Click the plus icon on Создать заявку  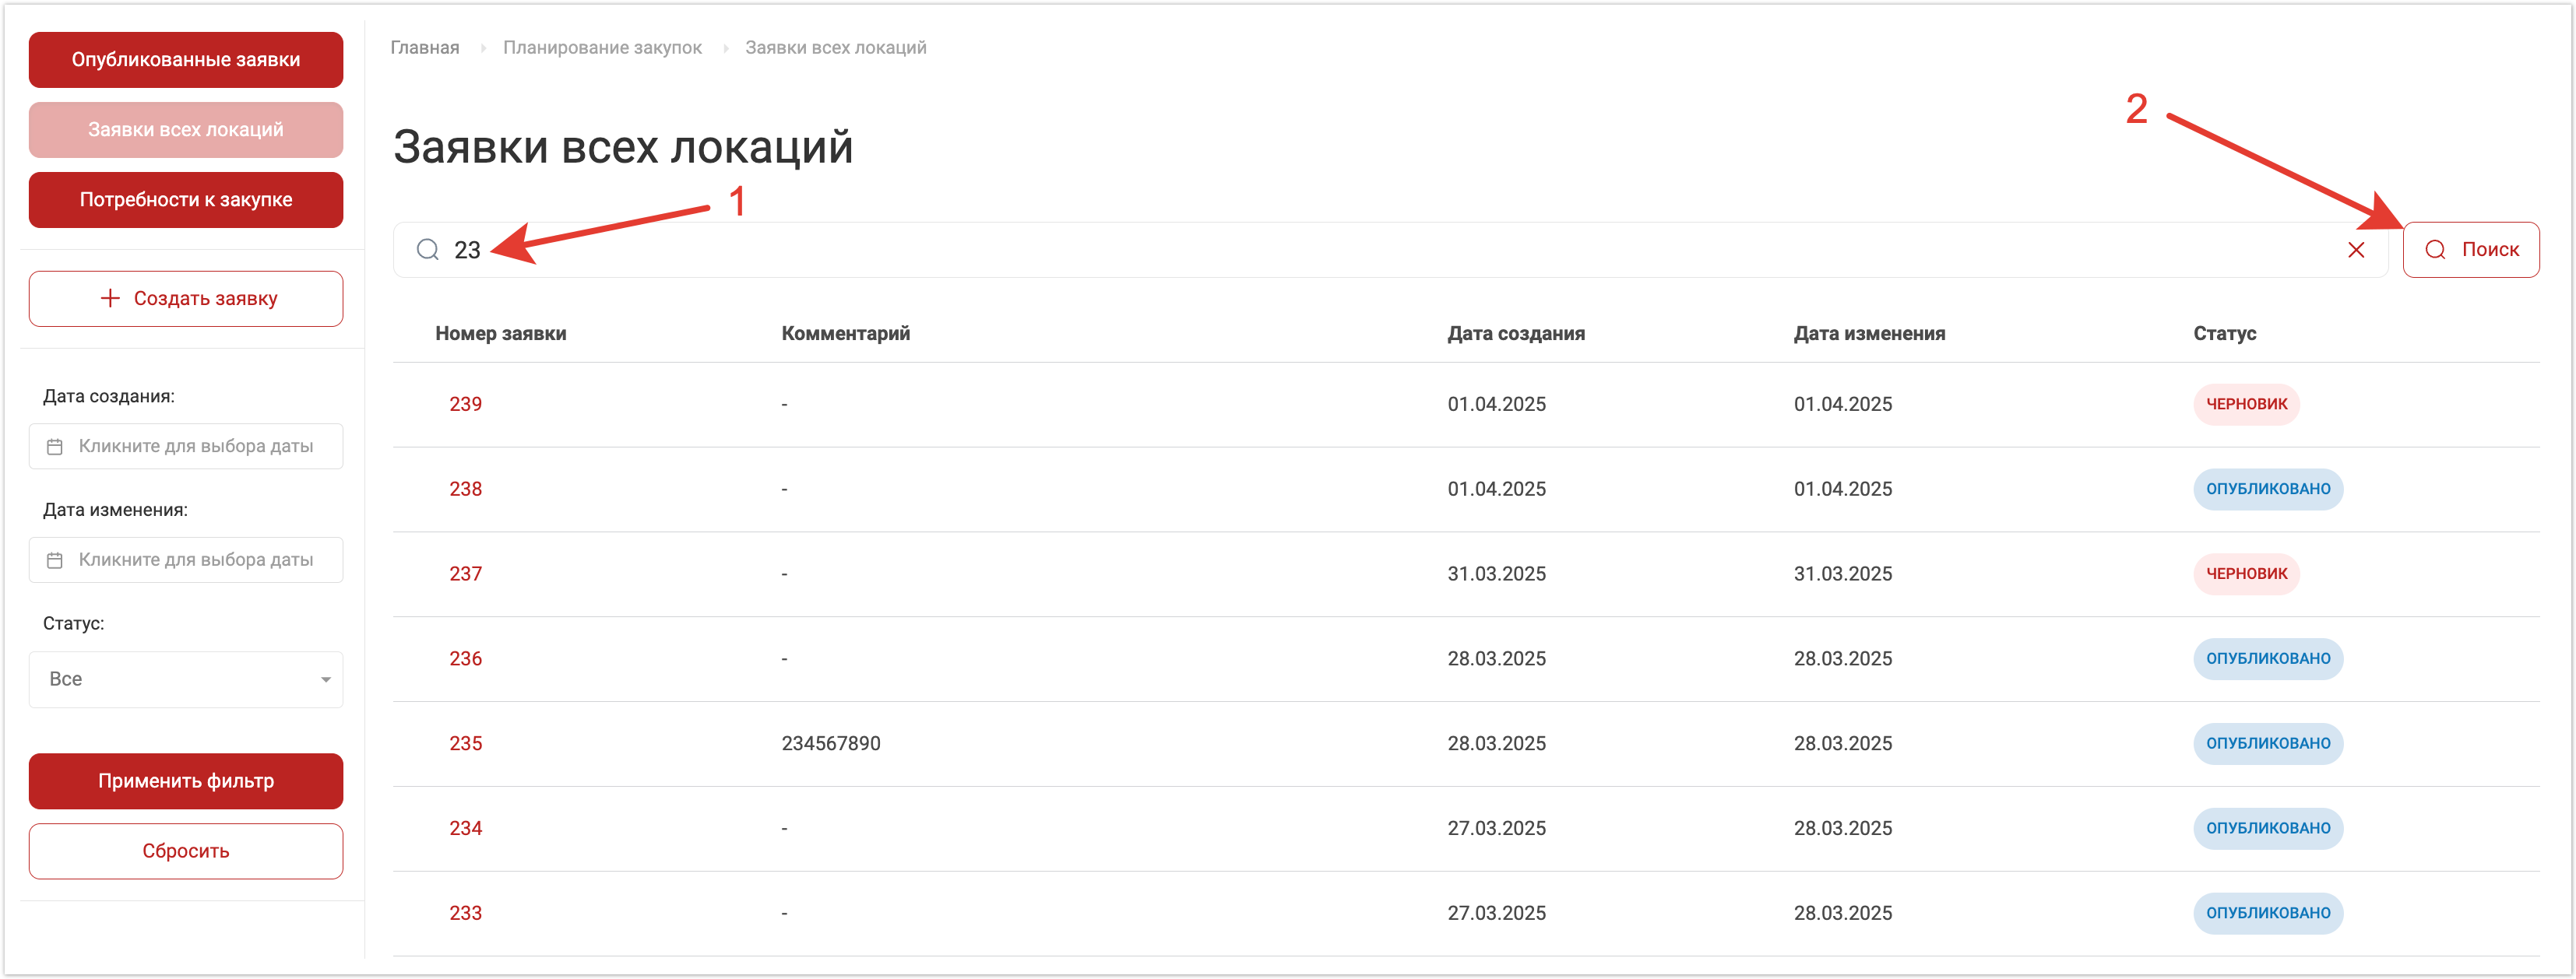pyautogui.click(x=110, y=299)
